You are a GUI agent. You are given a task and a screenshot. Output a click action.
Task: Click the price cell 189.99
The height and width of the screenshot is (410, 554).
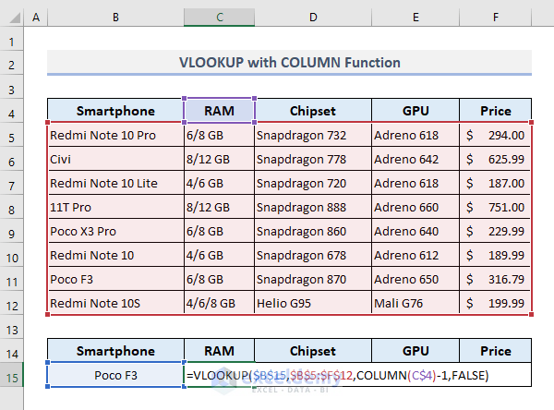496,255
